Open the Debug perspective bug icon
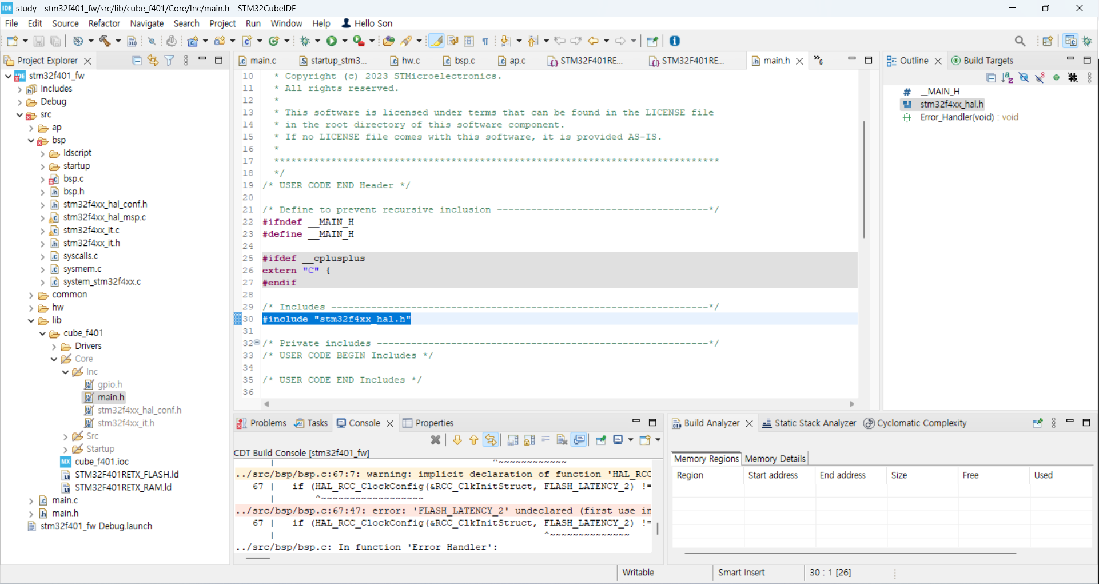This screenshot has width=1099, height=584. (1087, 41)
